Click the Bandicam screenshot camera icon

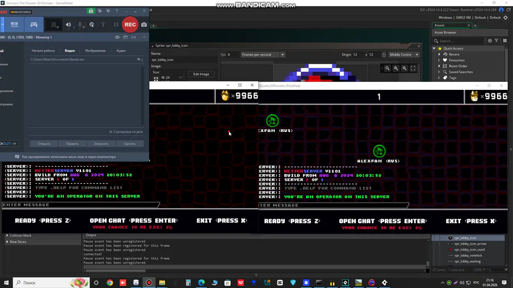(144, 24)
